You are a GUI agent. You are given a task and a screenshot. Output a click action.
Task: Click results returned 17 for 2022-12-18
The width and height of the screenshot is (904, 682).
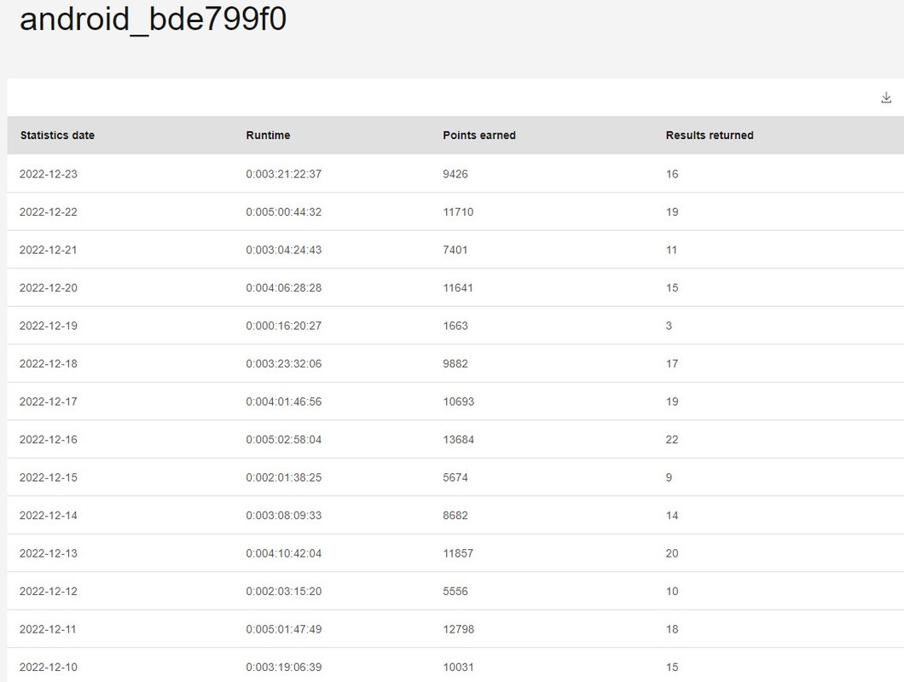(672, 364)
